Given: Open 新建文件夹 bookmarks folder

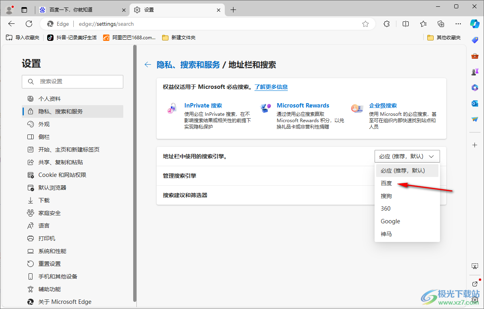Looking at the screenshot, I should (x=179, y=38).
